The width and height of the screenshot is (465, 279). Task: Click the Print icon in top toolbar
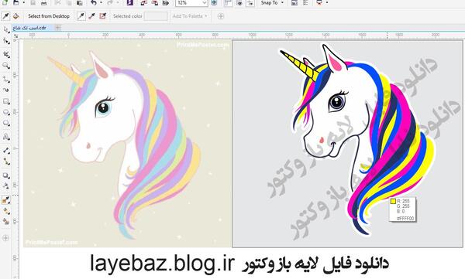click(x=43, y=2)
